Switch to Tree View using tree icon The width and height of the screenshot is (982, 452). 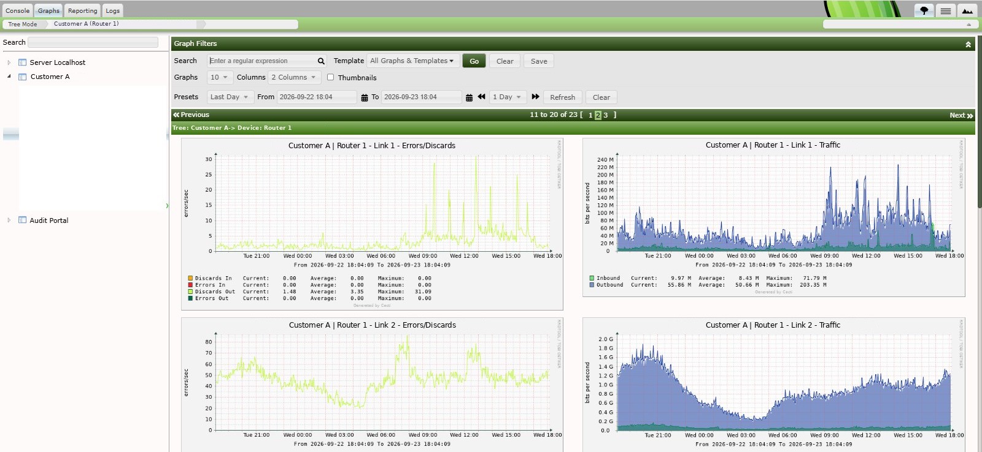[924, 10]
